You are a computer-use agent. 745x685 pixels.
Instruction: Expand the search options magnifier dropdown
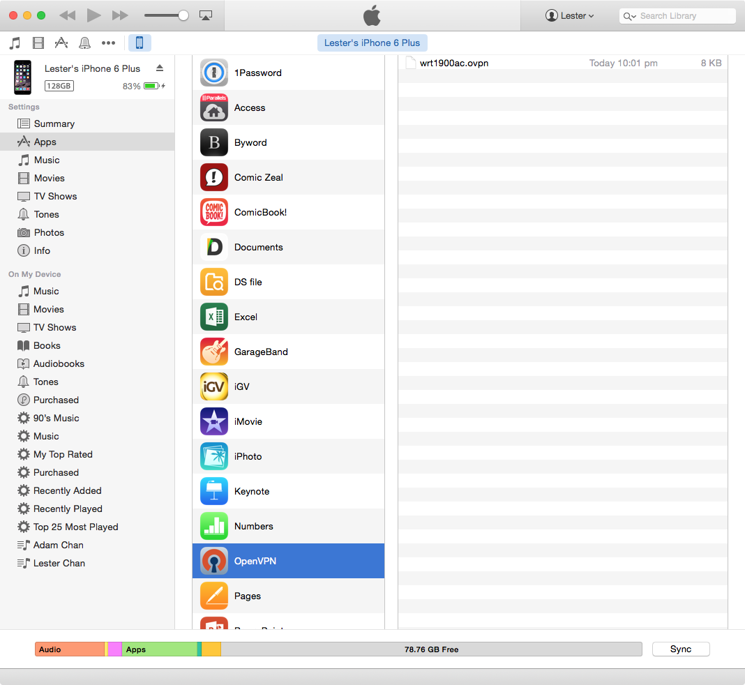click(629, 16)
